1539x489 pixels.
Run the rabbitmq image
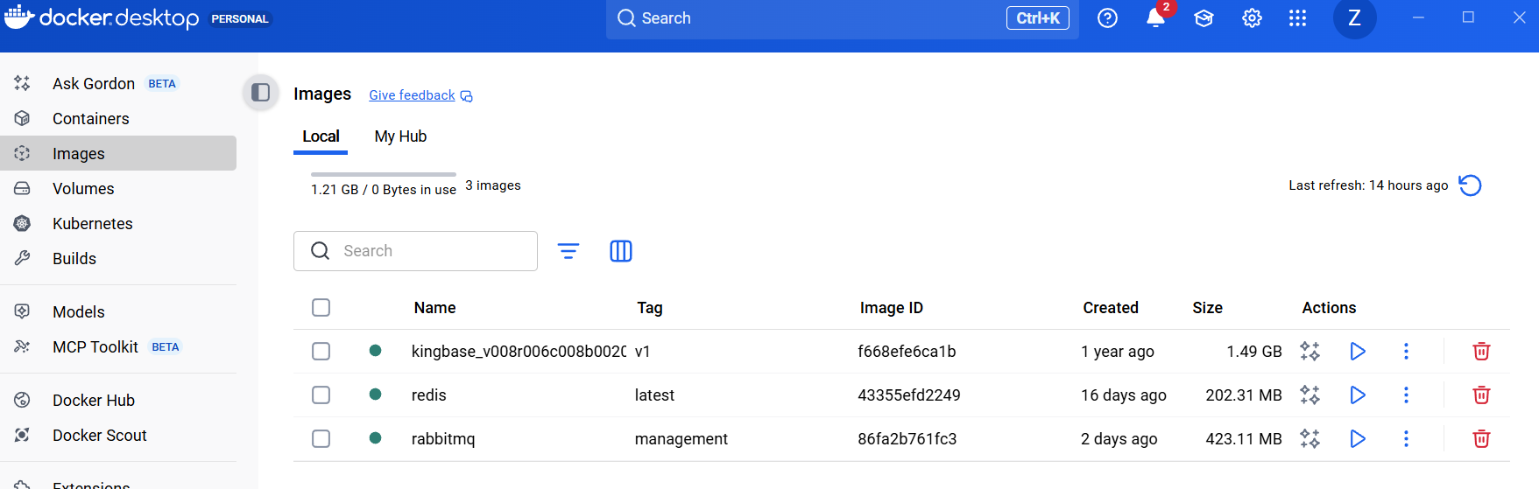1358,438
